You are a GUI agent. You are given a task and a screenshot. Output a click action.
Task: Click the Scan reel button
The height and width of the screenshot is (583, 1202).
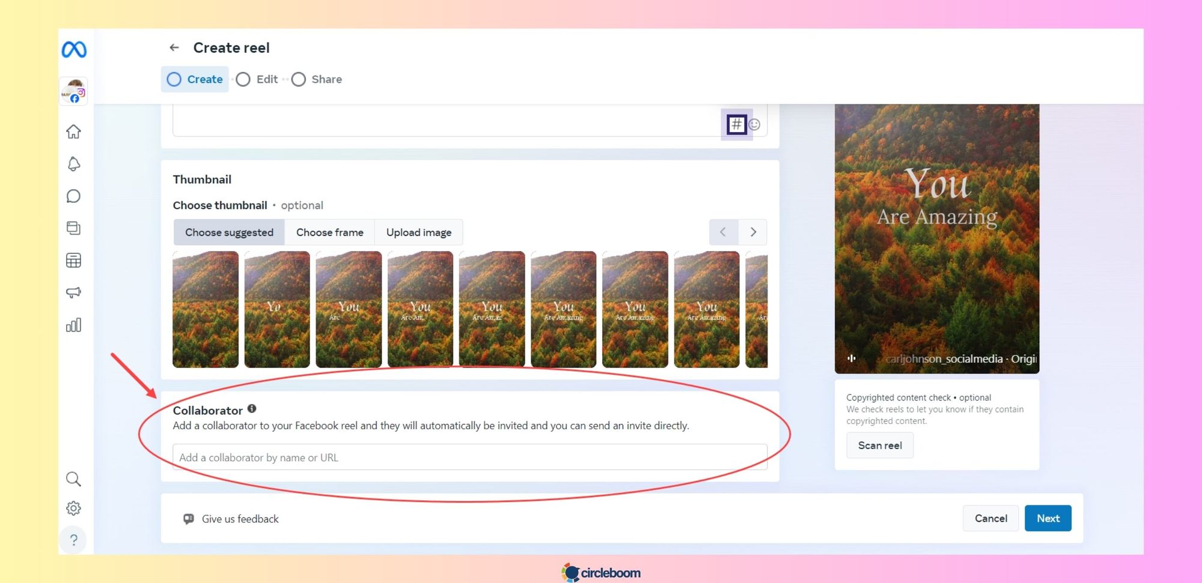[x=880, y=445]
